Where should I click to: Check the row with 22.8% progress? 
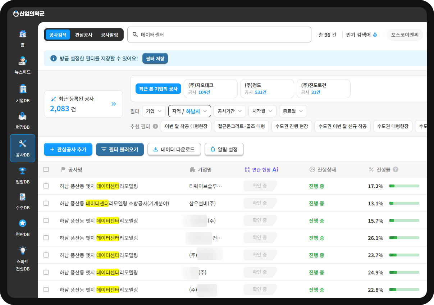[x=46, y=290]
